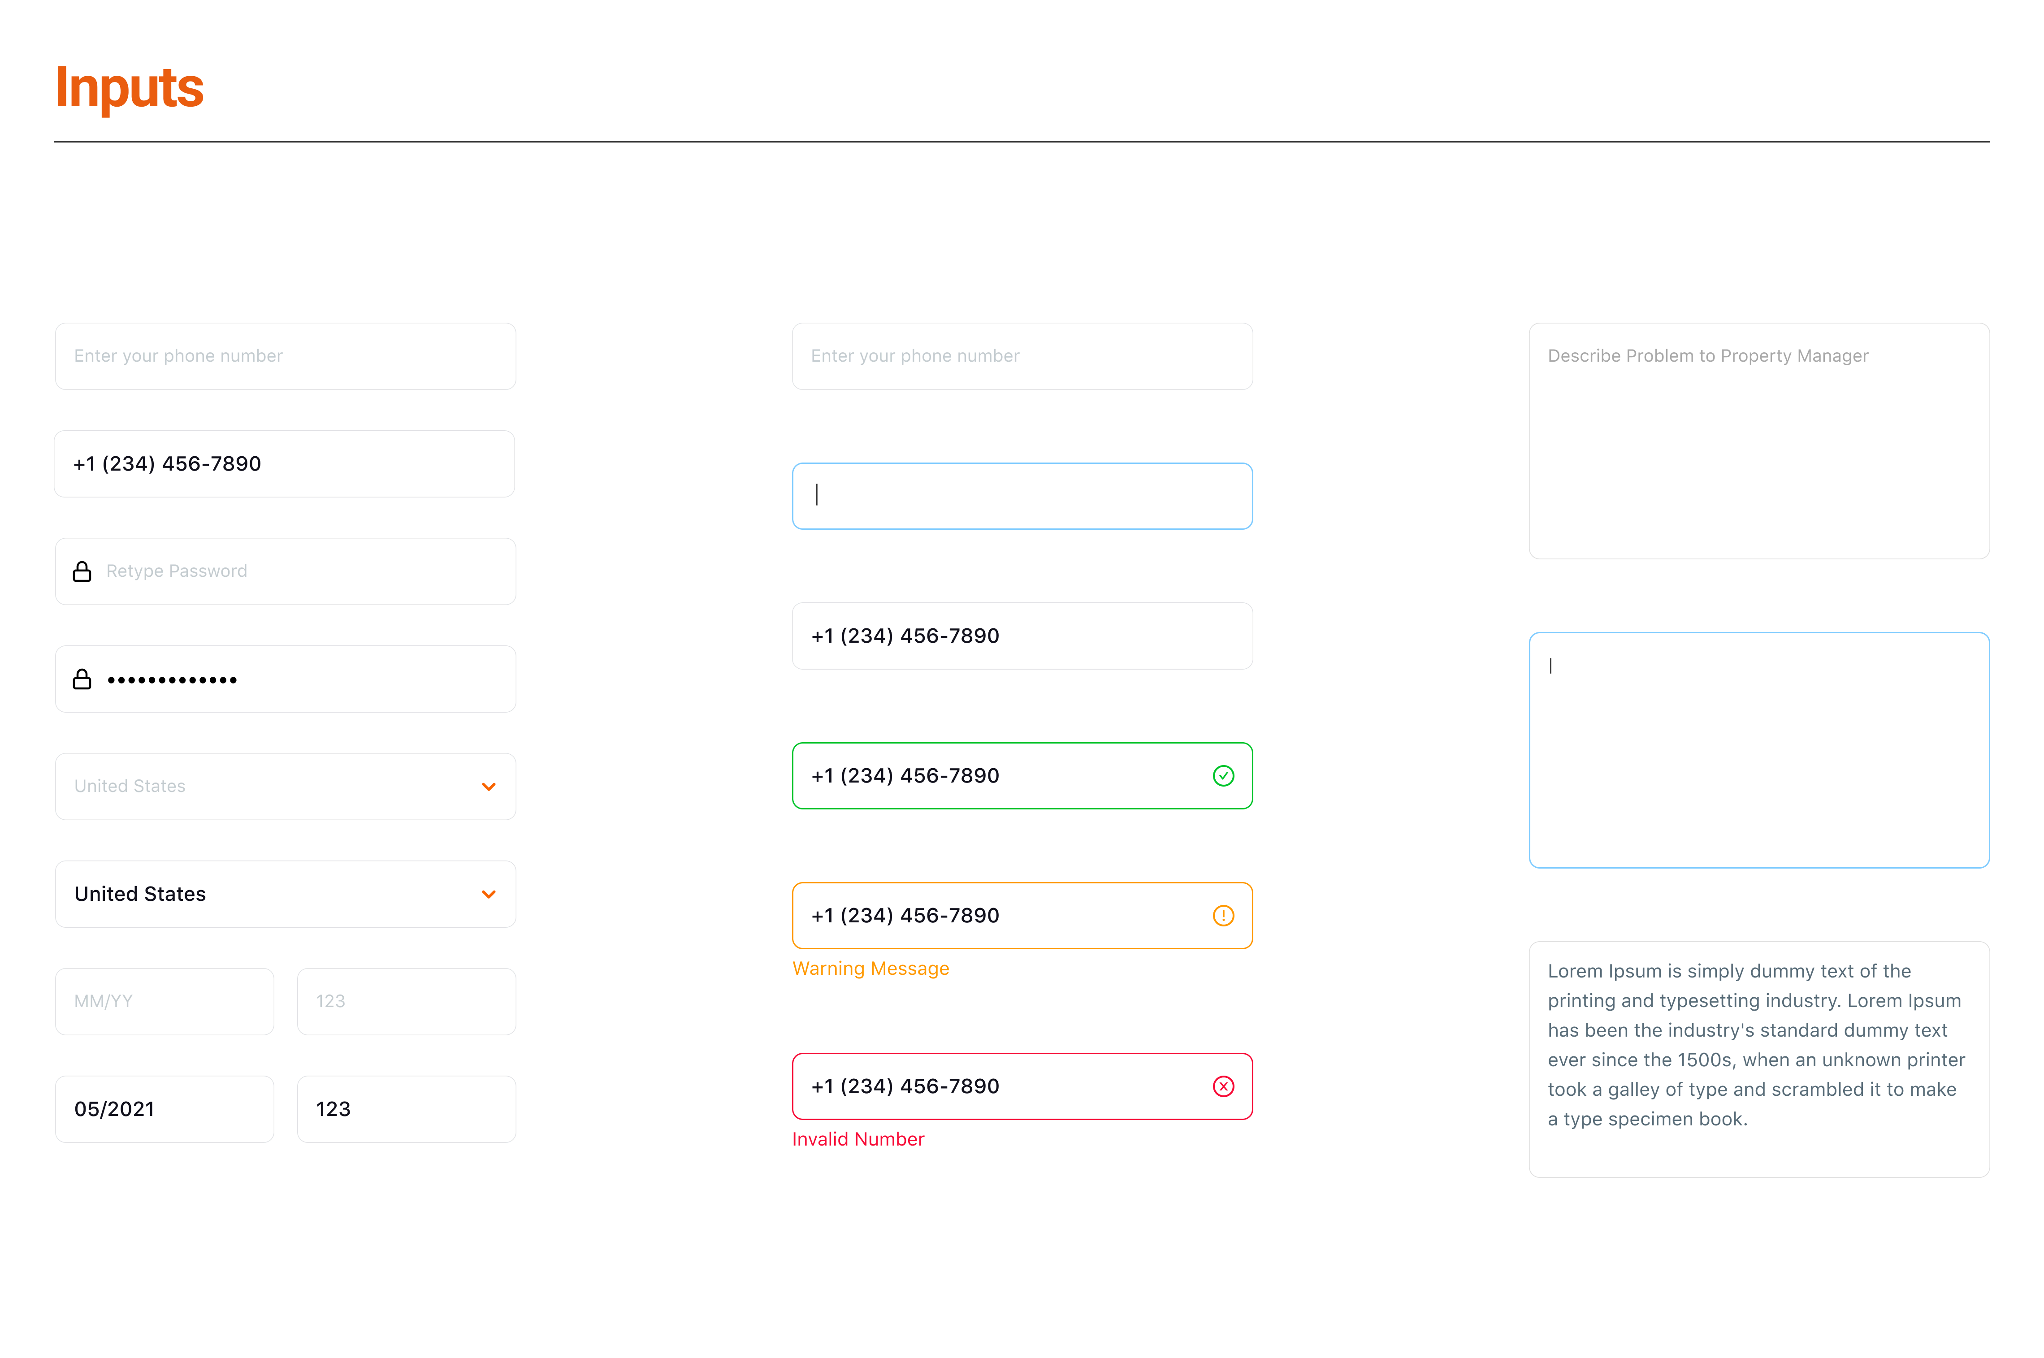Viewport: 2044px width, 1358px height.
Task: Click the red error X icon
Action: tap(1223, 1086)
